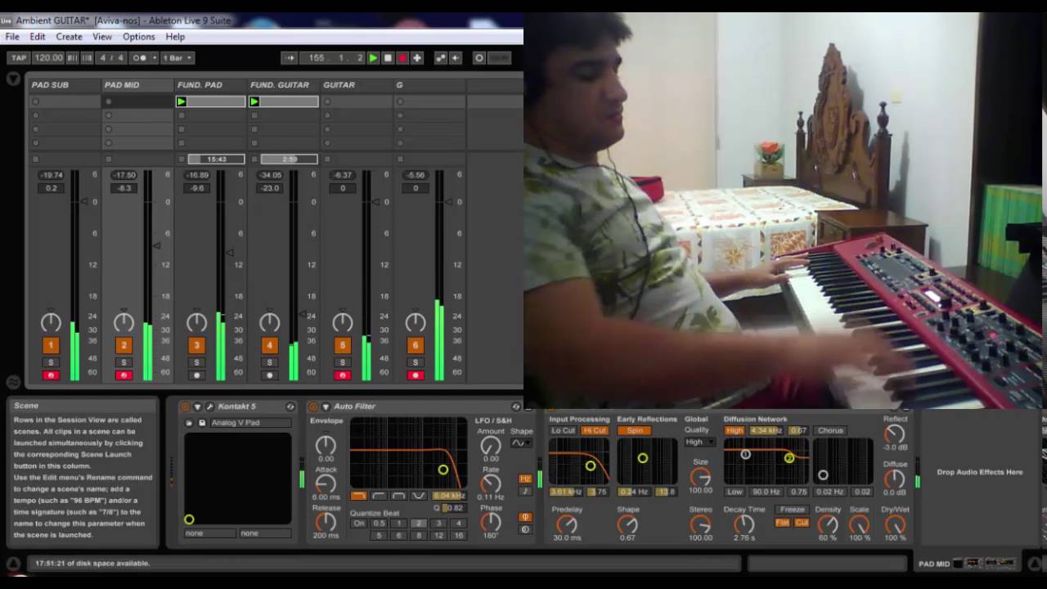Select the bandpass filter type button
The image size is (1047, 589).
pyautogui.click(x=398, y=496)
